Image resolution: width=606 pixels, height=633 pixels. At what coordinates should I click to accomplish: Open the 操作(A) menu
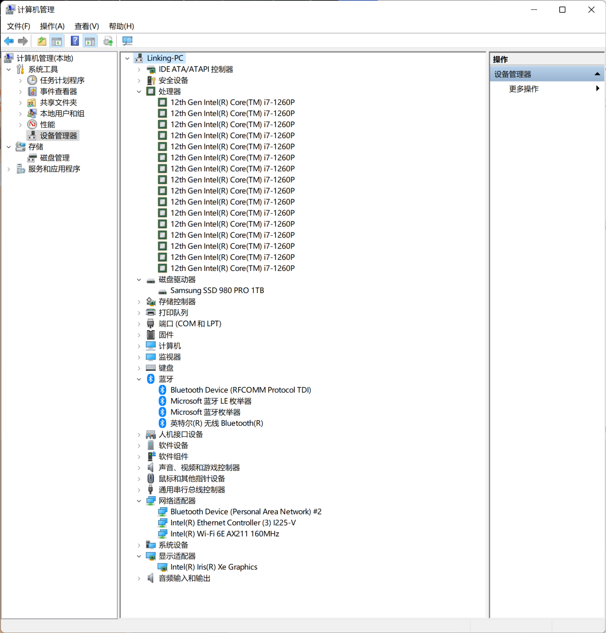click(52, 26)
